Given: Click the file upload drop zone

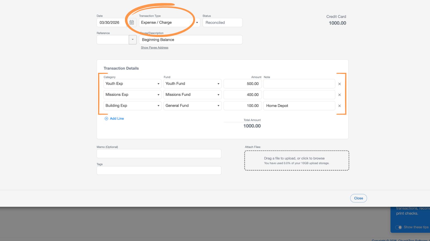Looking at the screenshot, I should 296,160.
